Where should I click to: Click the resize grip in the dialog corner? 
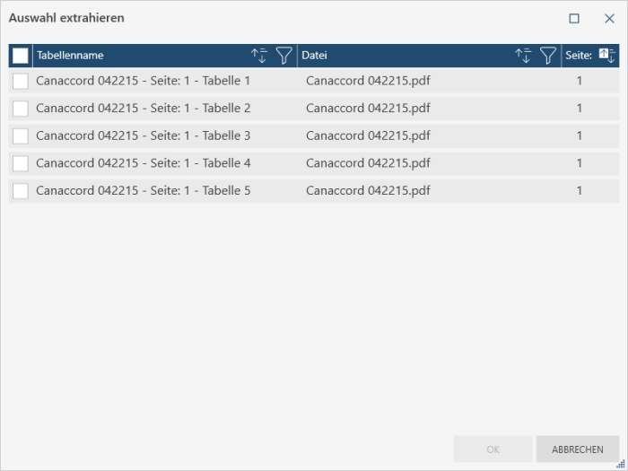pyautogui.click(x=621, y=464)
